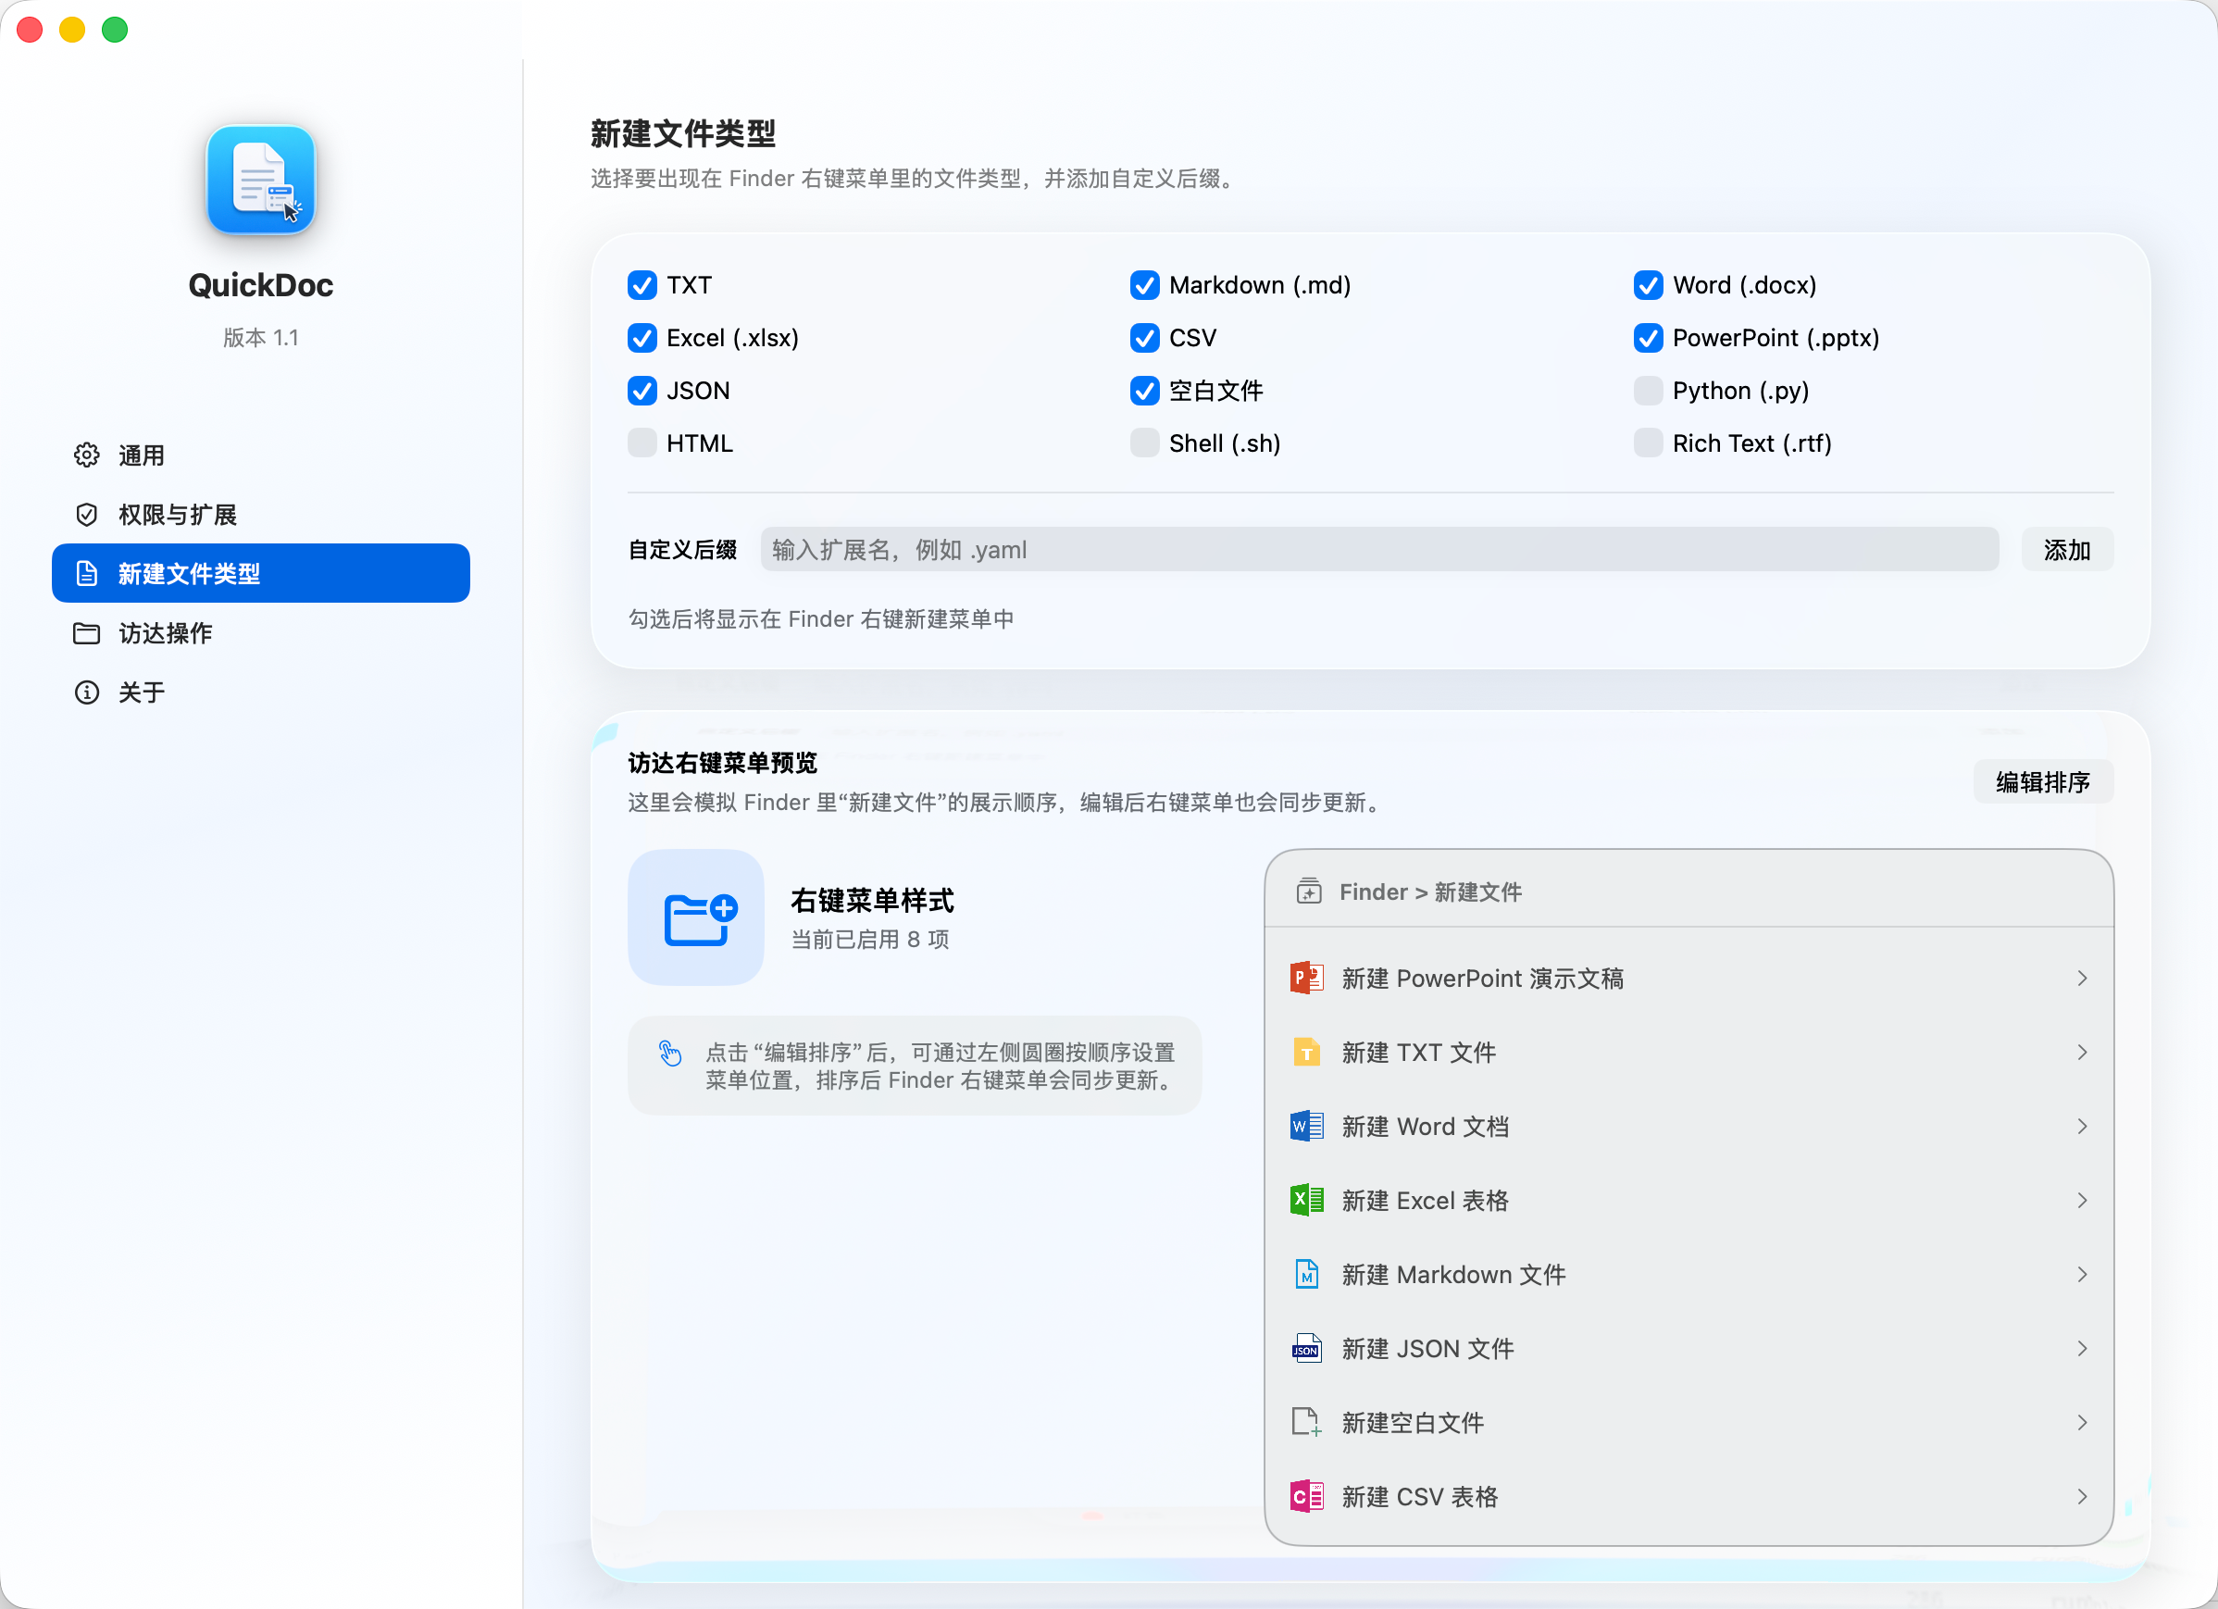Uncheck the Word (.docx) checkbox
This screenshot has height=1609, width=2218.
pyautogui.click(x=1649, y=284)
